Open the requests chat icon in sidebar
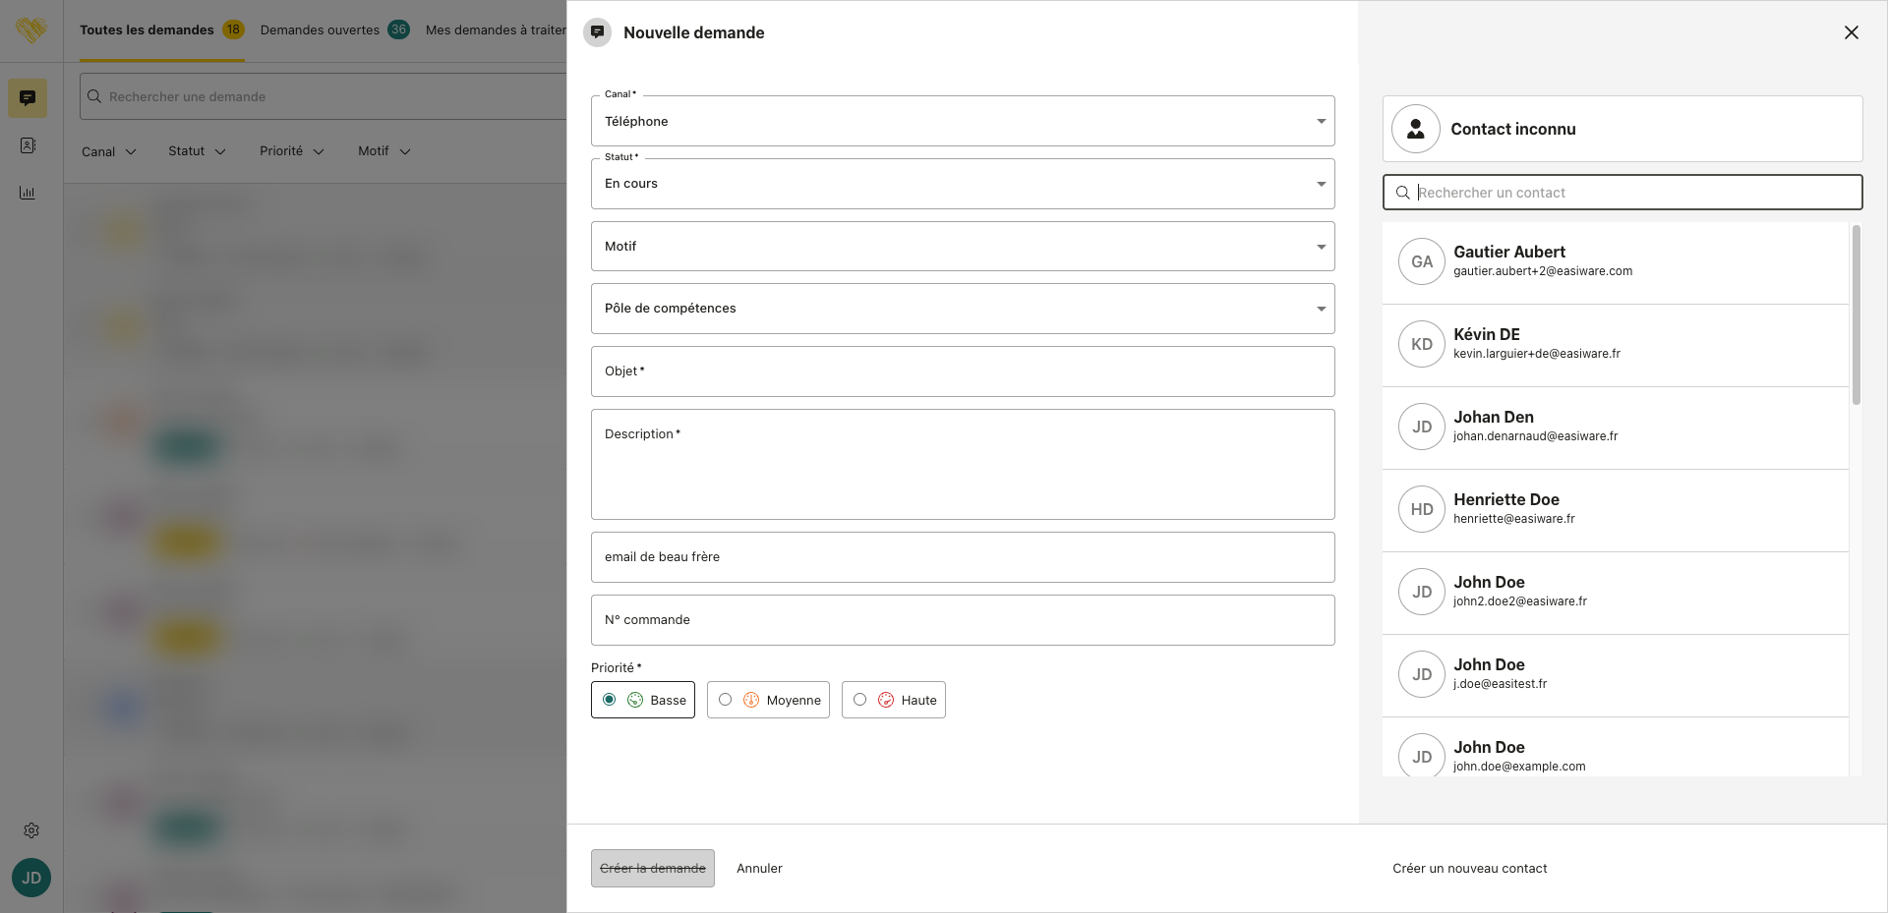1888x913 pixels. point(28,98)
